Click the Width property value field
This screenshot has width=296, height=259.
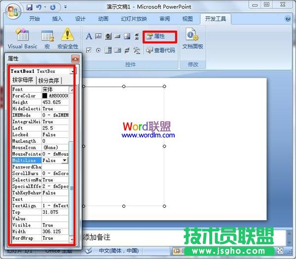pos(55,231)
